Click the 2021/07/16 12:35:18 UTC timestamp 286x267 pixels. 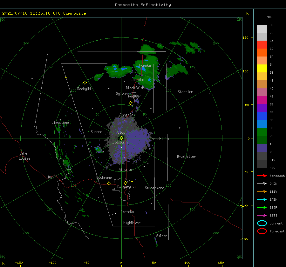tap(44, 13)
